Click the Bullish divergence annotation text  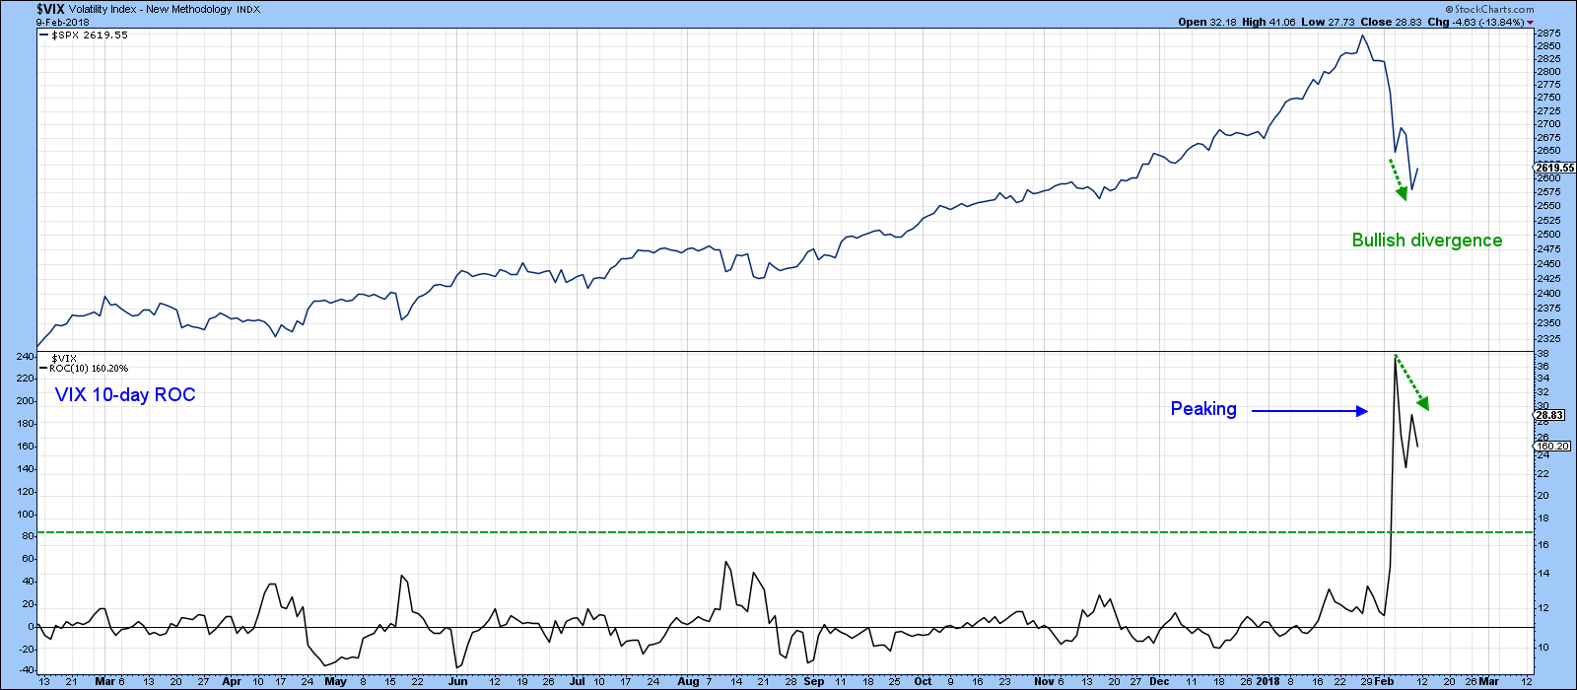pos(1427,241)
